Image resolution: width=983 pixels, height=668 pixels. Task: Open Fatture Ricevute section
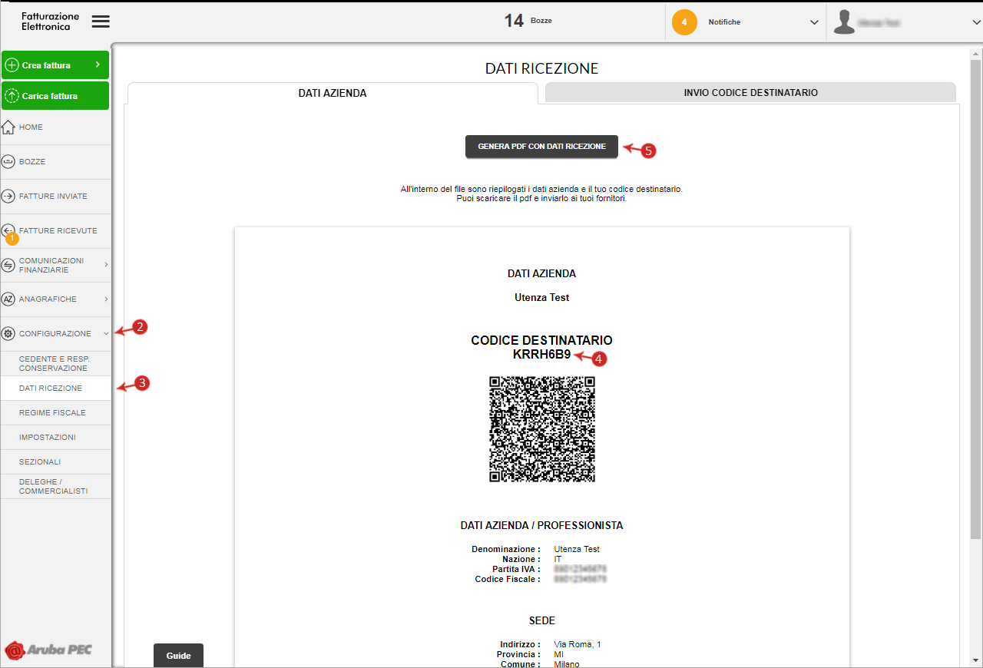(55, 230)
